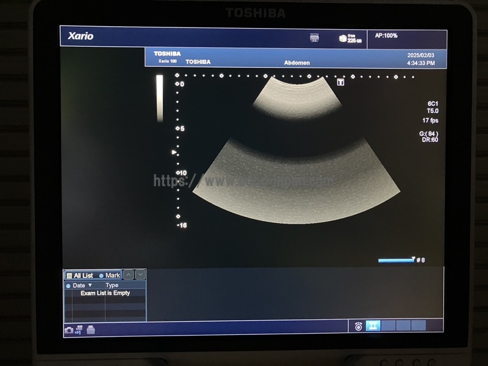Select the All List option
The width and height of the screenshot is (488, 366).
pyautogui.click(x=80, y=275)
